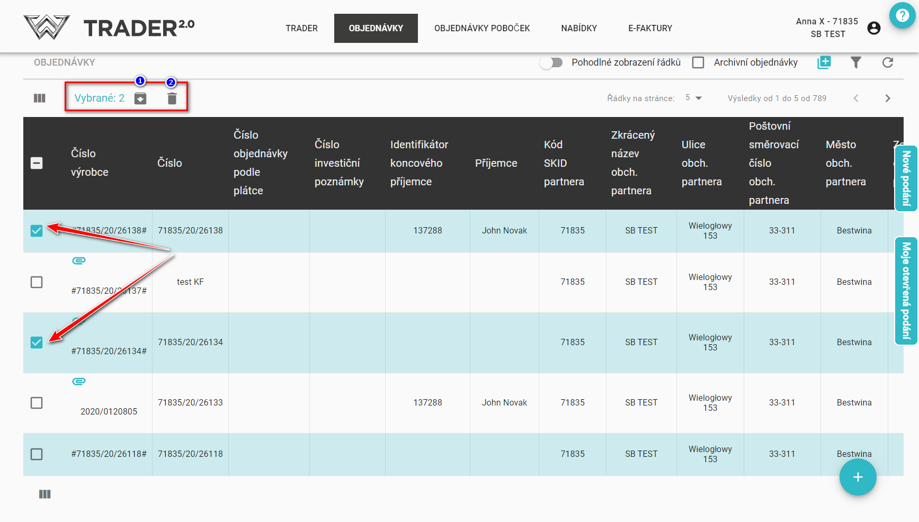Image resolution: width=919 pixels, height=522 pixels.
Task: Expand rows per page dropdown
Action: [693, 98]
